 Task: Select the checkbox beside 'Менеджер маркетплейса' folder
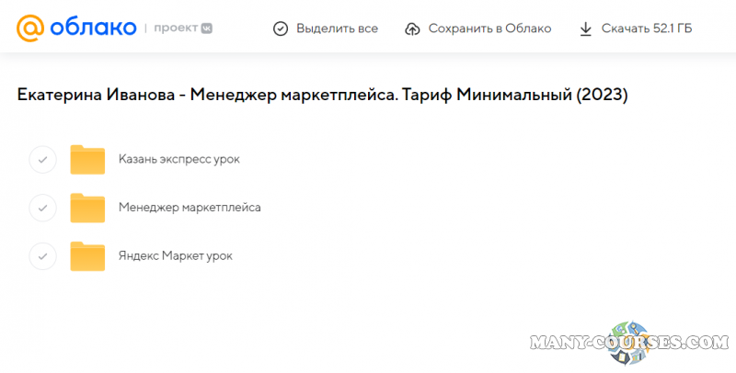tap(42, 208)
